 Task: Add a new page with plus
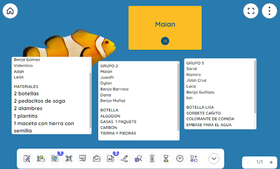tap(271, 162)
